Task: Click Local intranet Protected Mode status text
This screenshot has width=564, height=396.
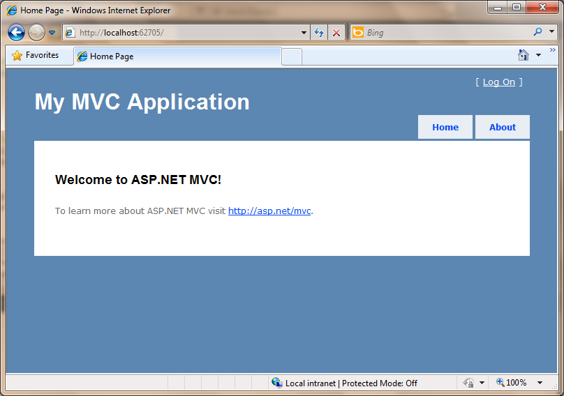Action: tap(351, 383)
